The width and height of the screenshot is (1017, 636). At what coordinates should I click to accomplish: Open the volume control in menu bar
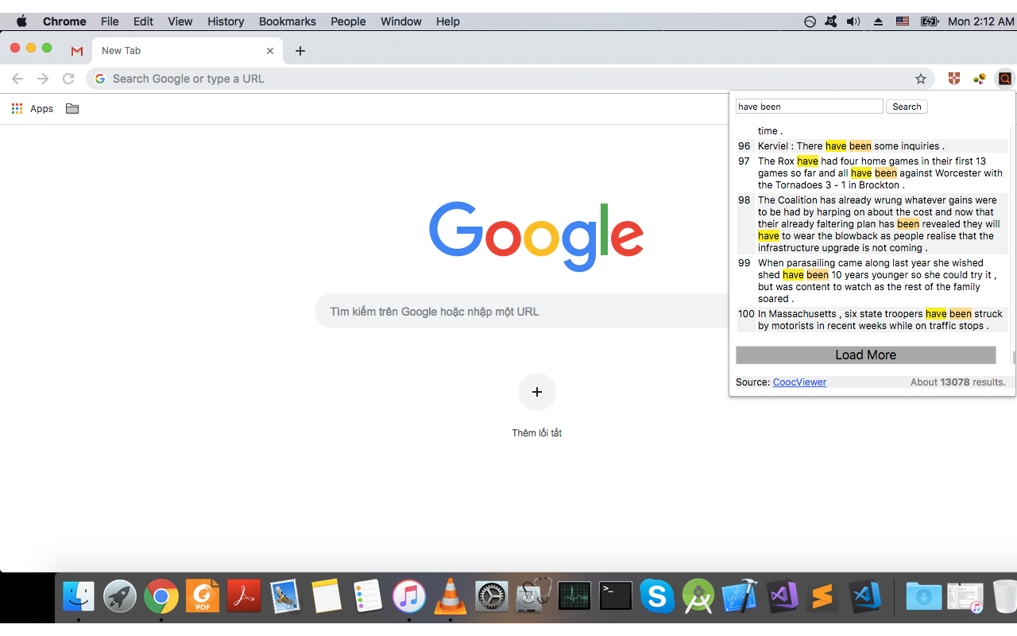[853, 21]
